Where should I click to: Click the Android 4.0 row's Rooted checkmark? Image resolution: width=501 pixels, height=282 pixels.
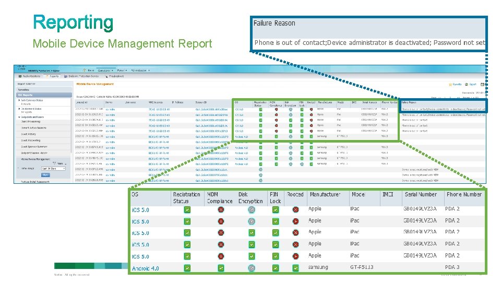(x=295, y=268)
